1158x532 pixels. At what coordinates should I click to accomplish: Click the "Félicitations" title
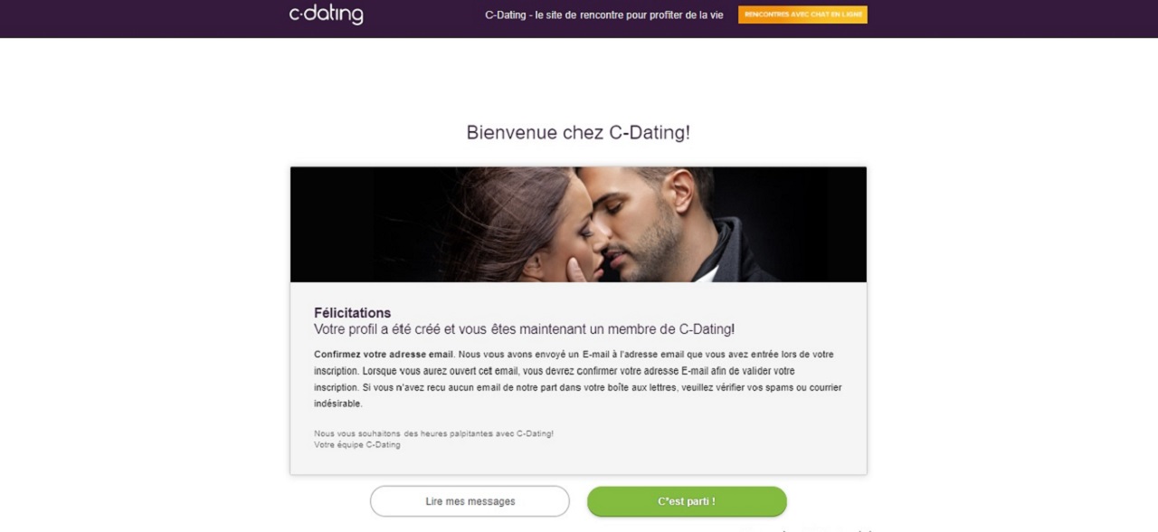coord(352,313)
